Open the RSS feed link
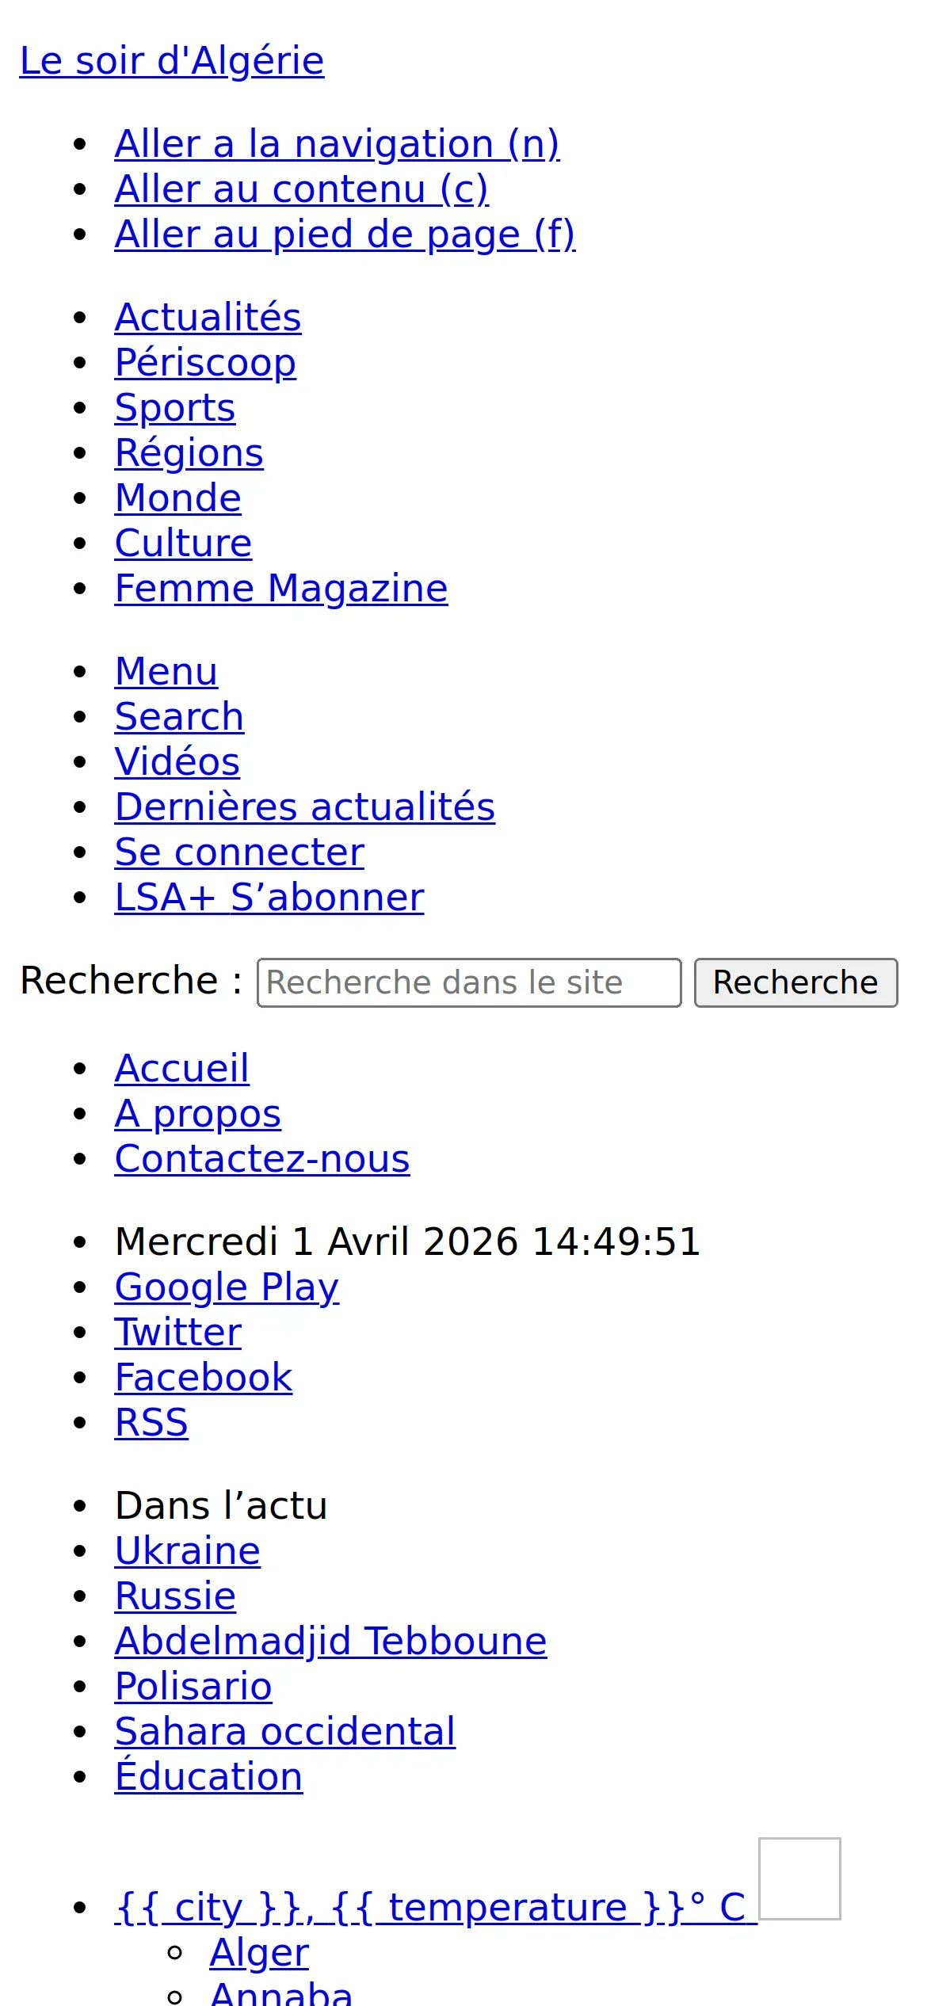 [151, 1422]
